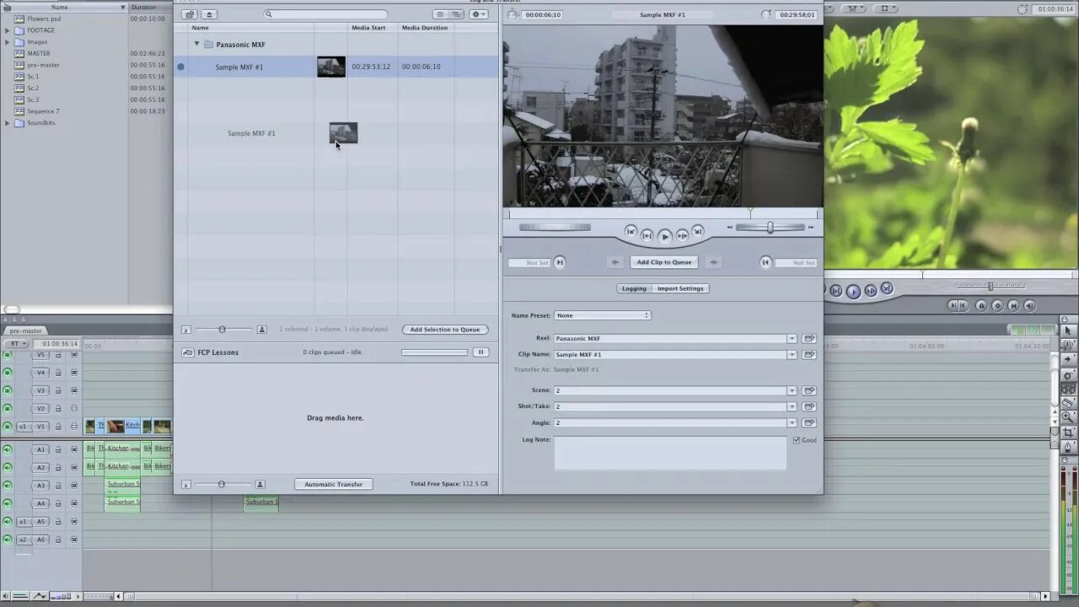The width and height of the screenshot is (1079, 607).
Task: Open the RT popup menu in timeline
Action: [x=17, y=344]
